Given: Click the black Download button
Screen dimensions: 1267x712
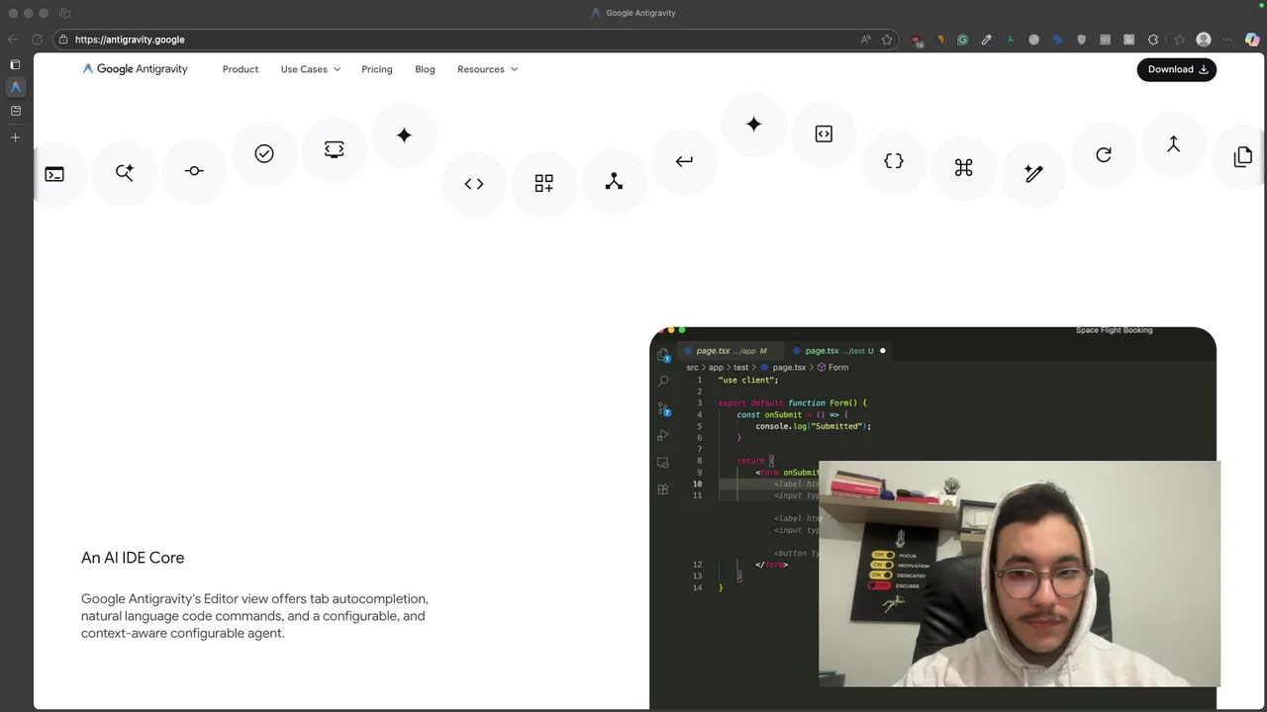Looking at the screenshot, I should coord(1177,69).
